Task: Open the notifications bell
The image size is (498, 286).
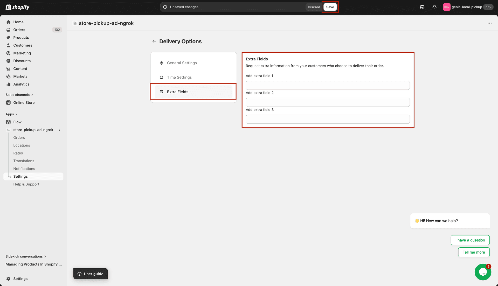Action: 434,7
